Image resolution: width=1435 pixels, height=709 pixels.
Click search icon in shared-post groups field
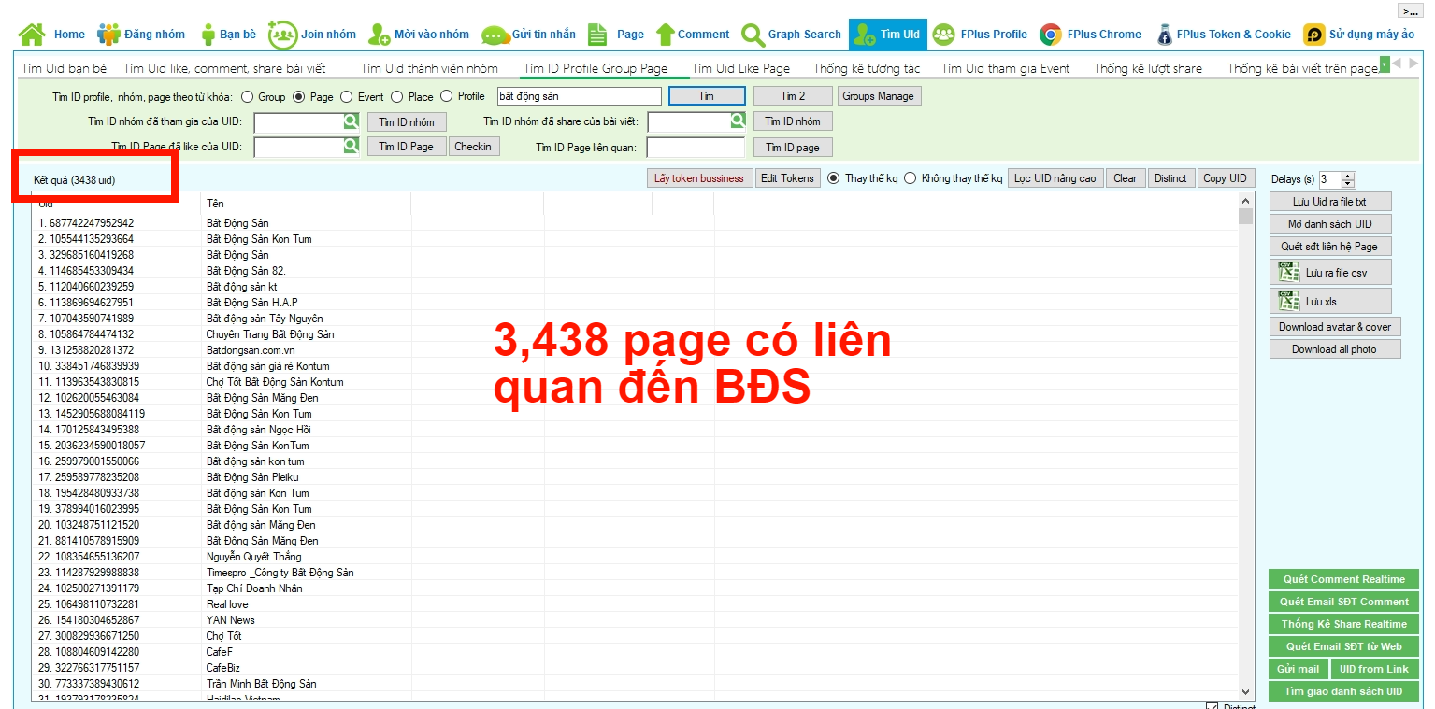point(738,121)
